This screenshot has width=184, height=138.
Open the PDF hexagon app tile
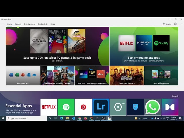118,107
